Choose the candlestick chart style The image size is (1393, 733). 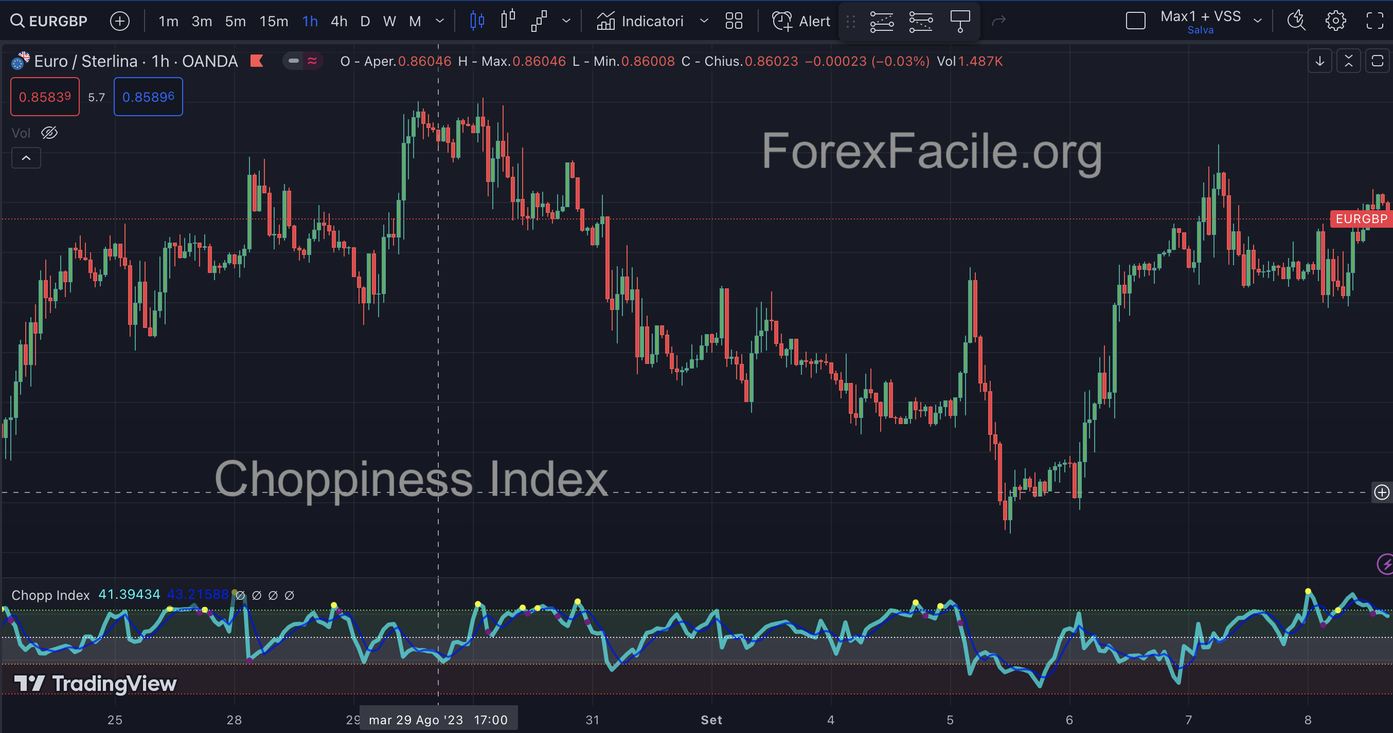pos(477,21)
